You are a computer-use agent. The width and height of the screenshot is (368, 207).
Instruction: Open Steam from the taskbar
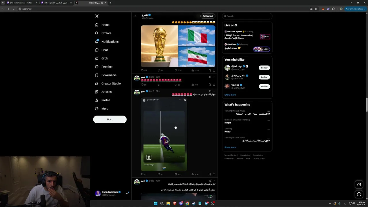[x=193, y=204]
